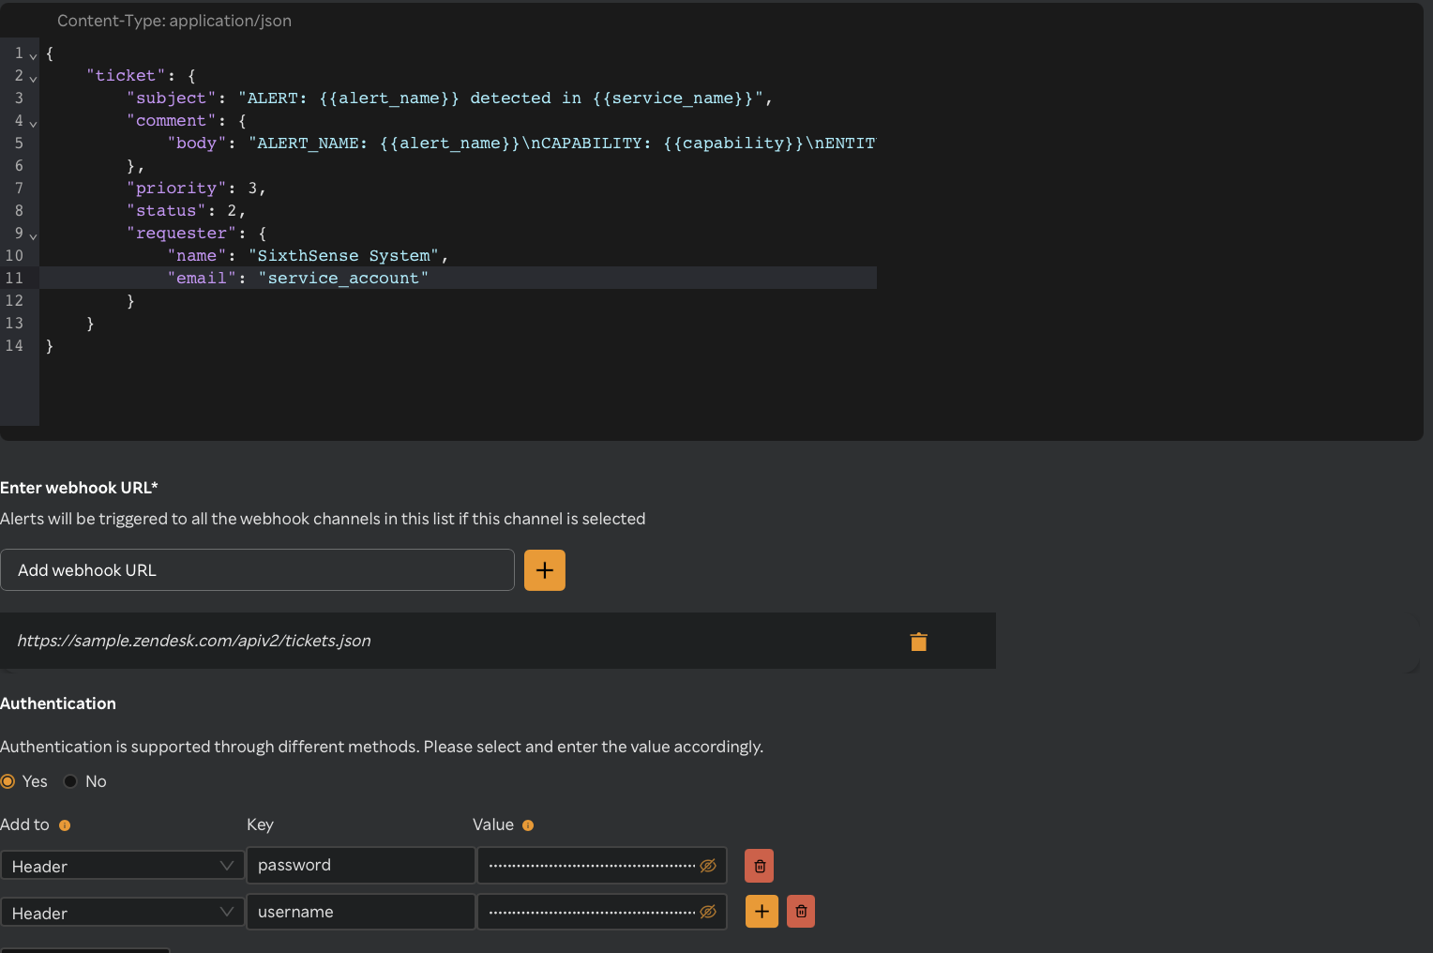Viewport: 1433px width, 953px height.
Task: Reveal the hidden username value
Action: tap(708, 912)
